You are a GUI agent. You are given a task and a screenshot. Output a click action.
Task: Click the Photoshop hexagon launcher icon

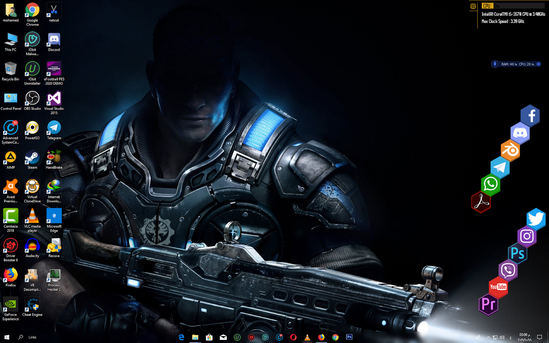point(517,253)
